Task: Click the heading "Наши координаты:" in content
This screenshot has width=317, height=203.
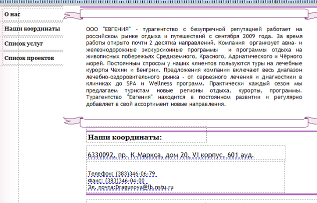Action: click(x=124, y=137)
